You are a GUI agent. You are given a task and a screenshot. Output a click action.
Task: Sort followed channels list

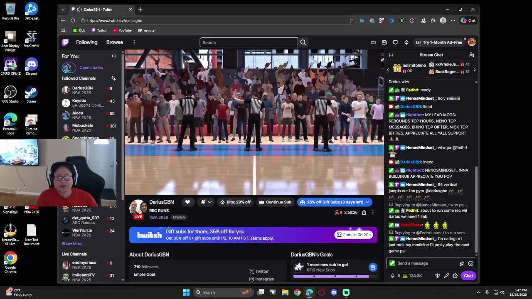pyautogui.click(x=113, y=78)
